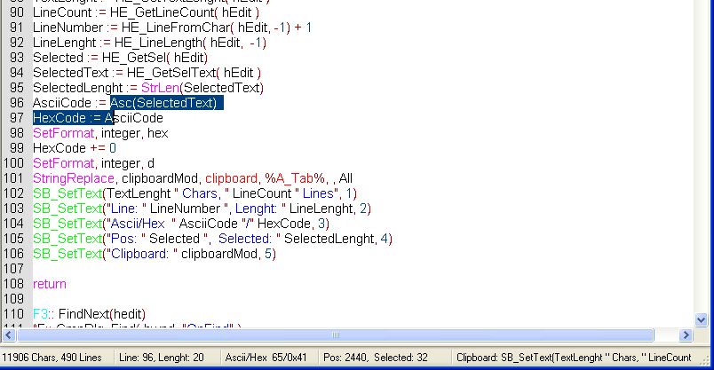The height and width of the screenshot is (370, 714).
Task: Click line number 108 in the gutter
Action: 13,284
